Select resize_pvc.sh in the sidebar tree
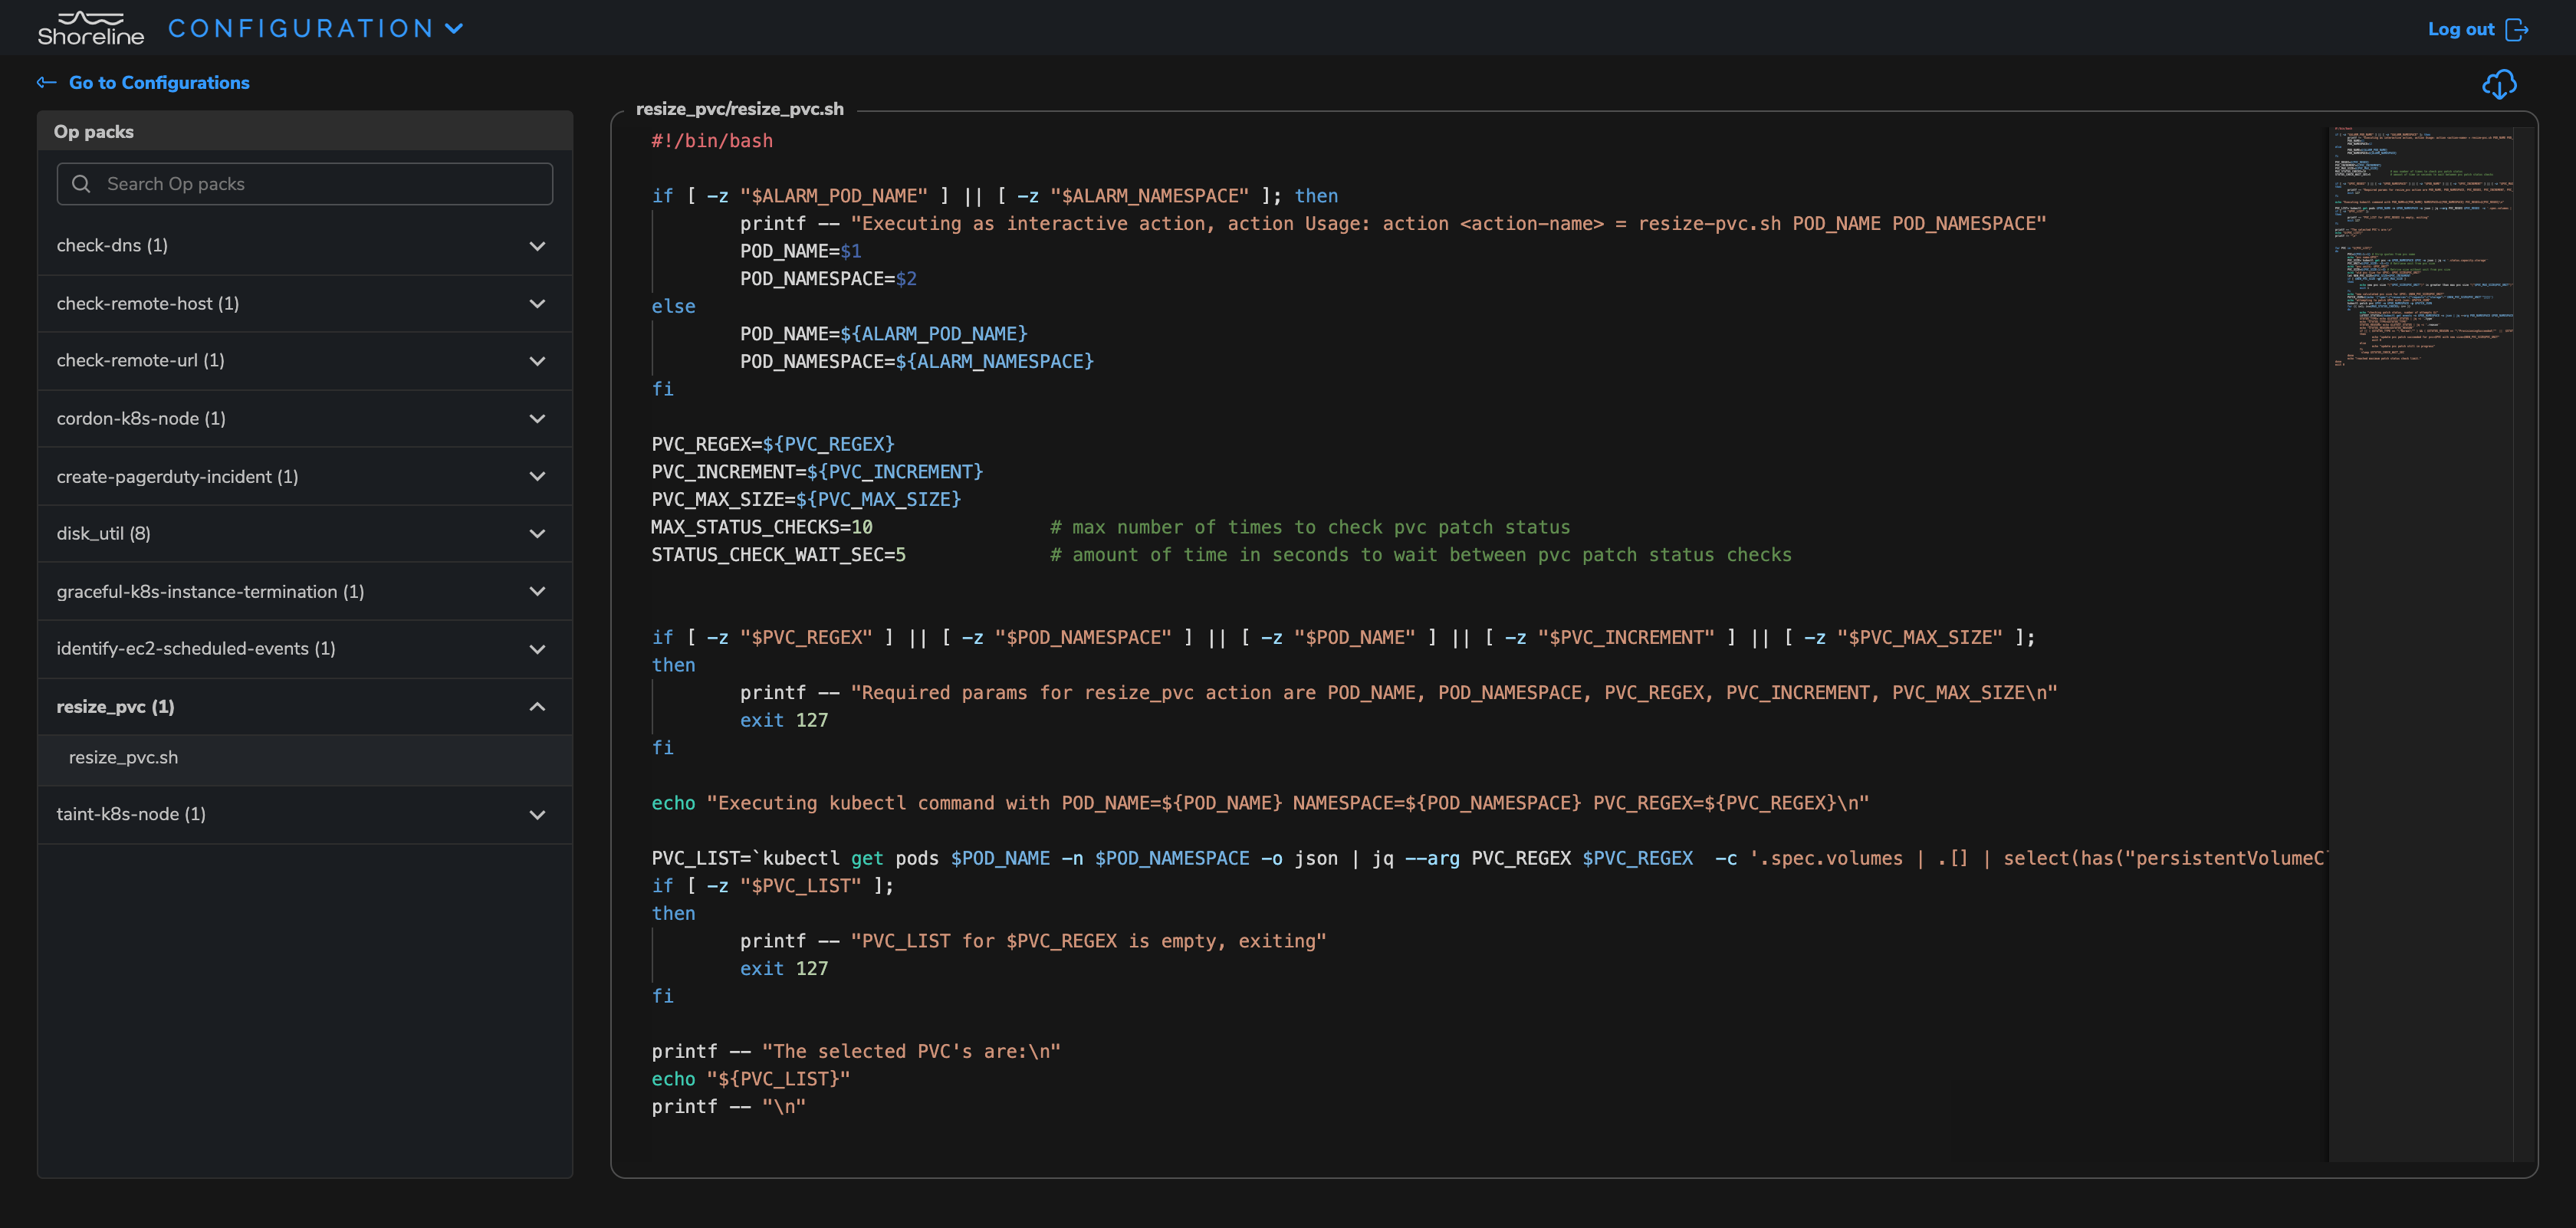This screenshot has height=1228, width=2576. coord(123,757)
